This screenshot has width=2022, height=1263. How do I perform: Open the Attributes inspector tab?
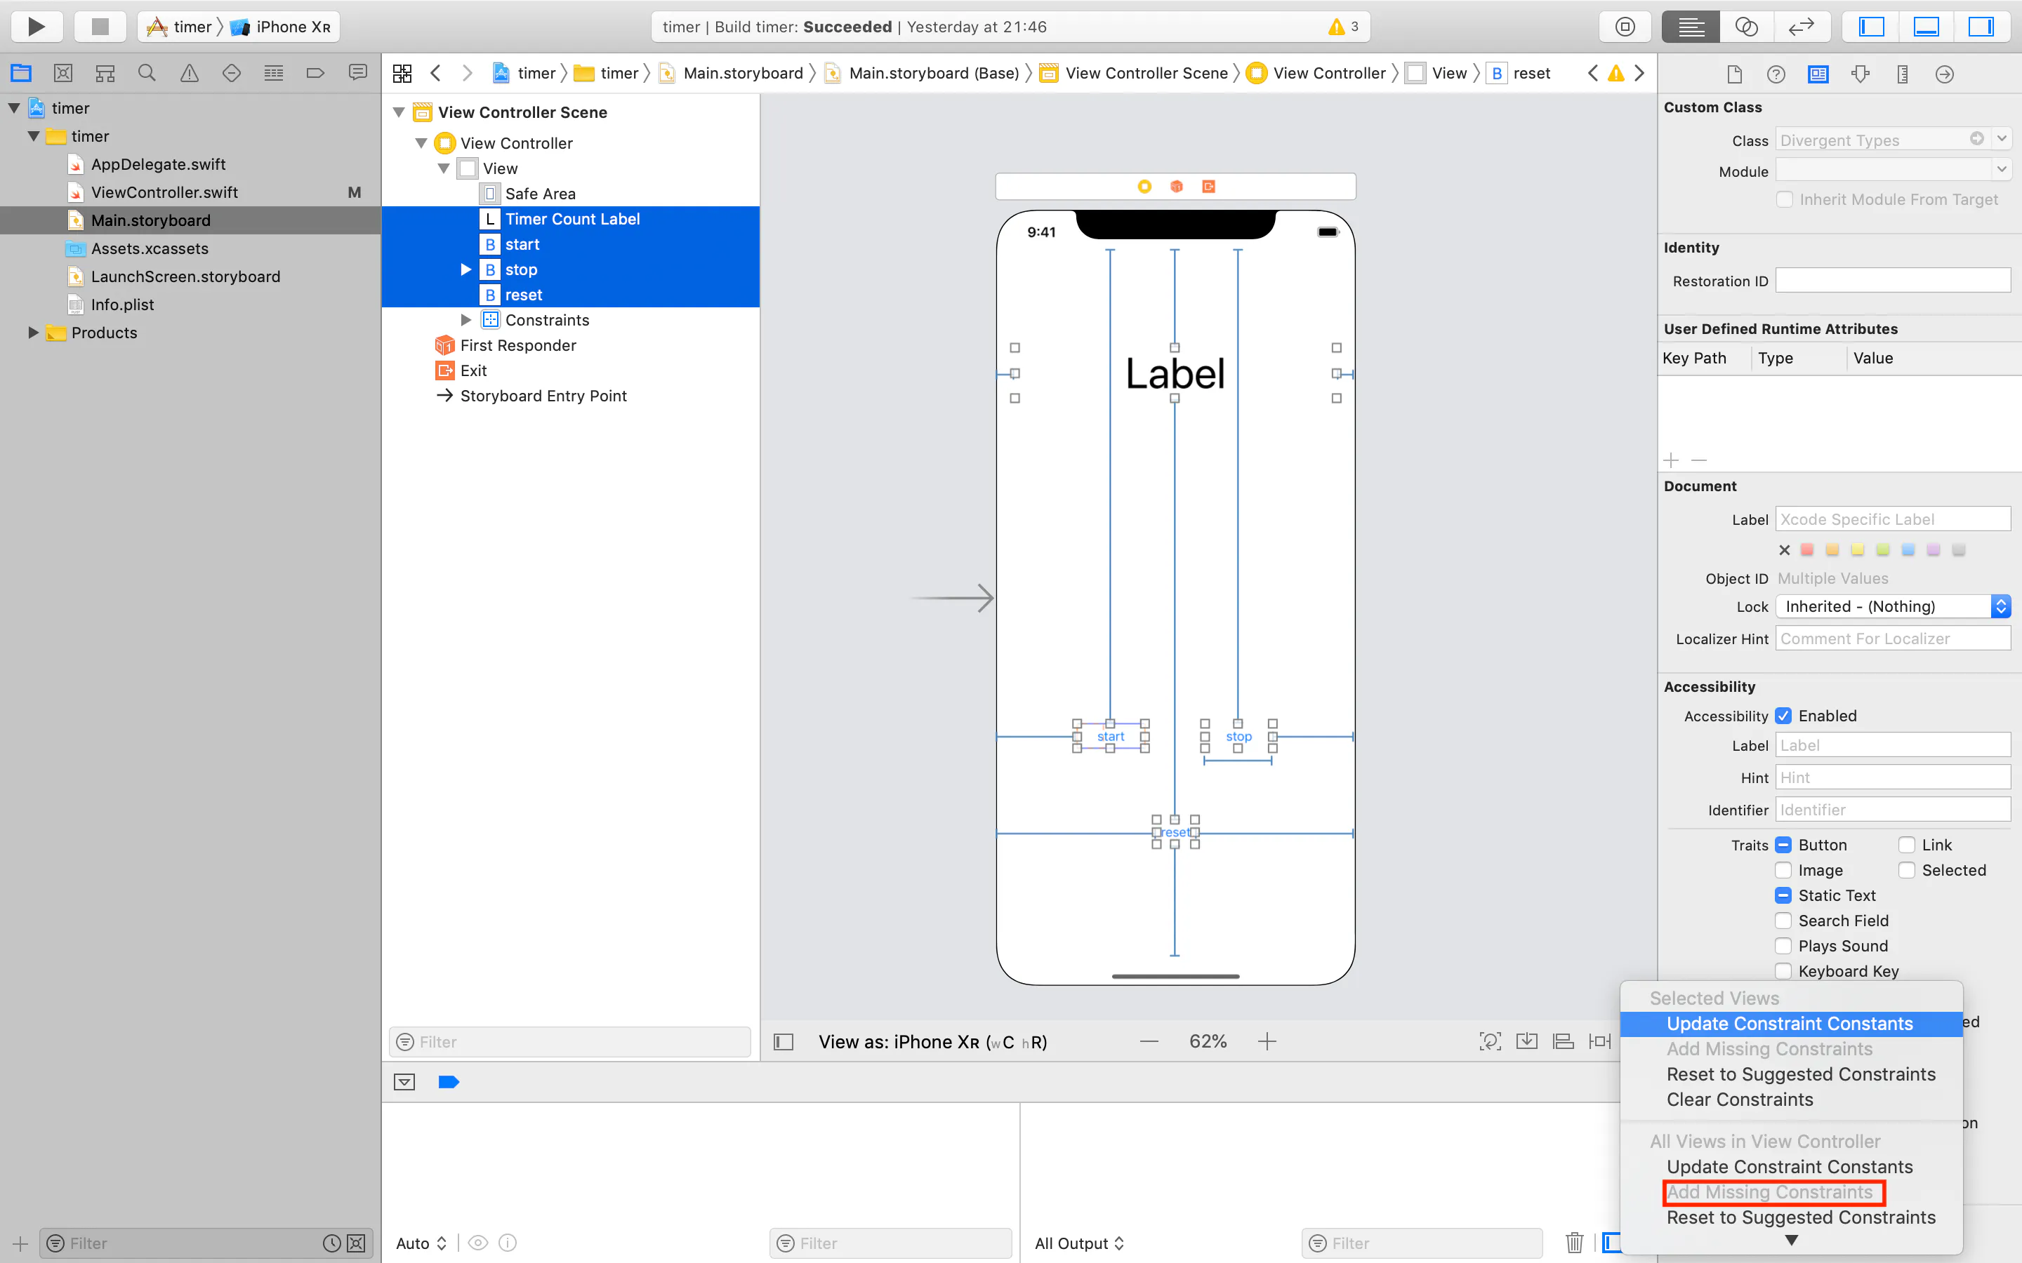click(x=1860, y=74)
